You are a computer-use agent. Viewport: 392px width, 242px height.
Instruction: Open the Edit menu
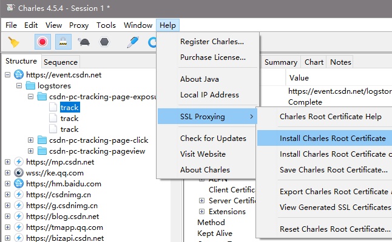point(31,25)
